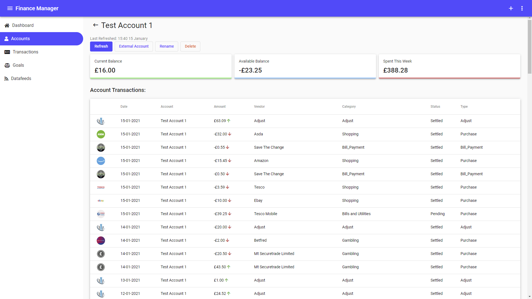532x299 pixels.
Task: Open the three-dot more options menu
Action: click(x=522, y=8)
